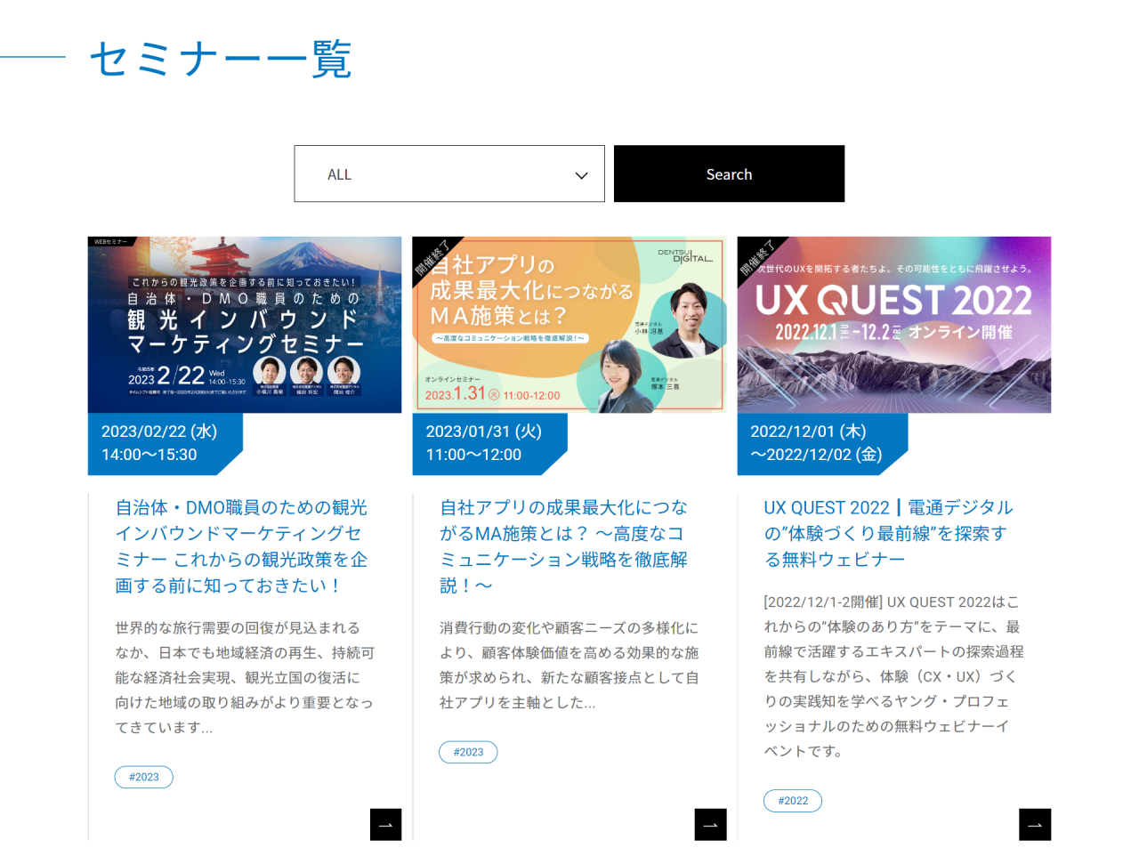Image resolution: width=1139 pixels, height=856 pixels.
Task: Click arrow icon on tourism inbound seminar card
Action: point(385,824)
